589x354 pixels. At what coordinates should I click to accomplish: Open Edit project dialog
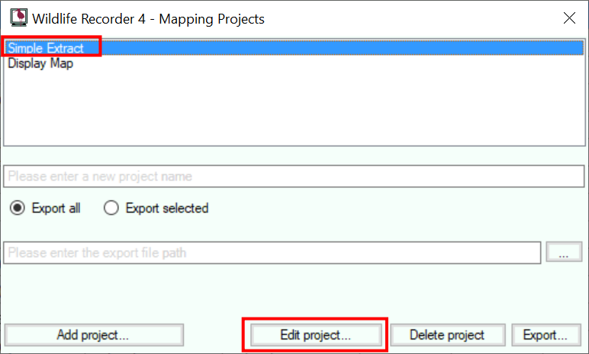[x=316, y=335]
